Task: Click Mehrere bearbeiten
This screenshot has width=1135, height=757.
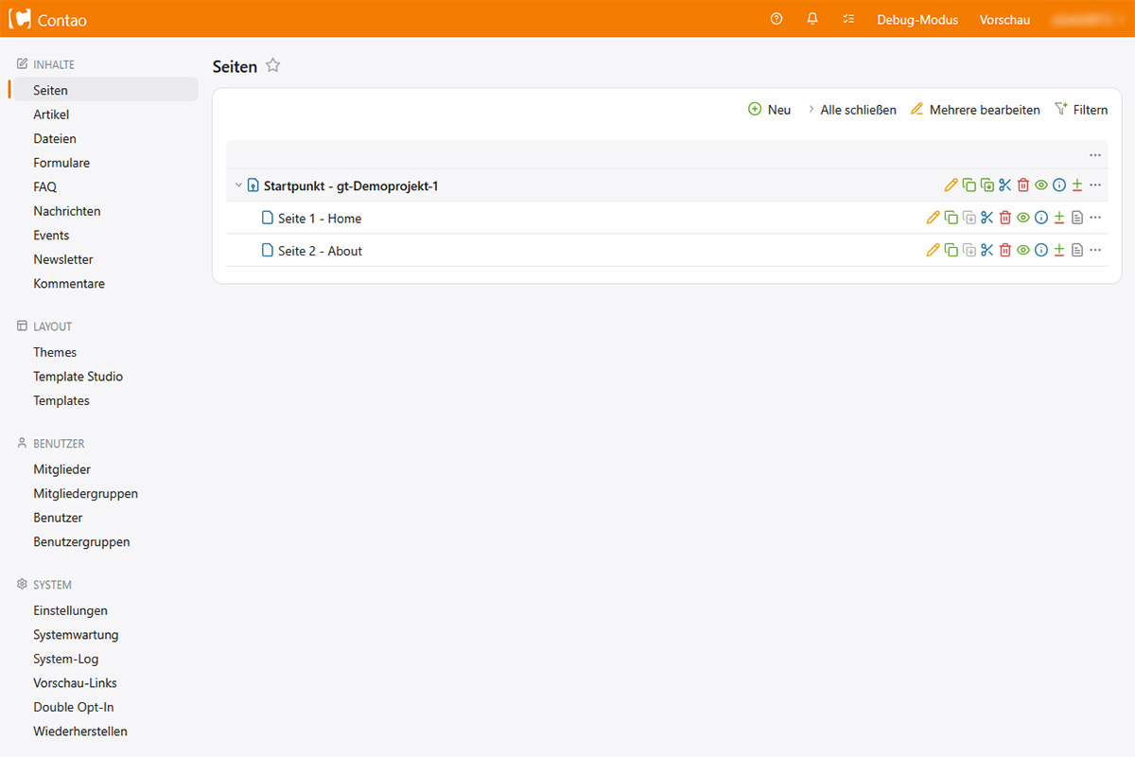Action: click(x=975, y=110)
